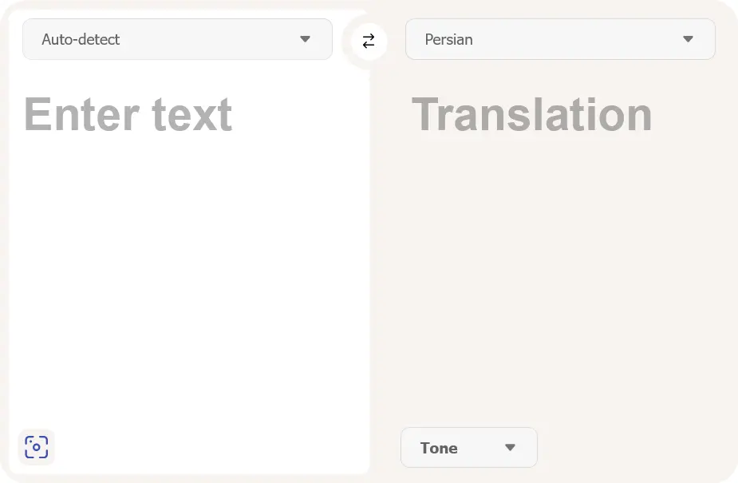
Task: Expand the Tone dropdown arrow
Action: click(x=511, y=448)
